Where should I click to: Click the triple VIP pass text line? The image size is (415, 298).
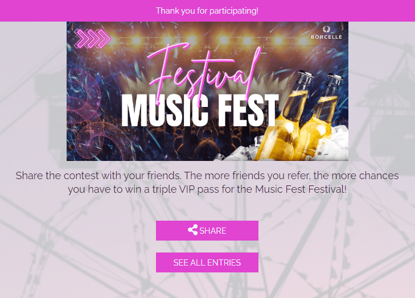coord(207,189)
